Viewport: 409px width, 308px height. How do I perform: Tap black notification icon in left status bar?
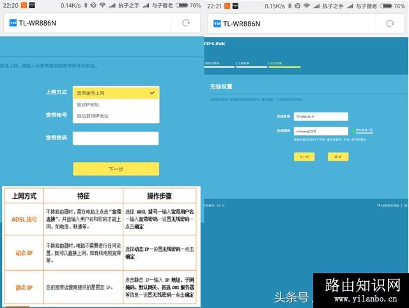[32, 5]
